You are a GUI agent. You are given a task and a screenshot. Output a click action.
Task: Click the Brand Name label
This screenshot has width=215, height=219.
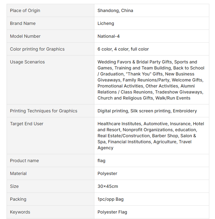coord(23,24)
